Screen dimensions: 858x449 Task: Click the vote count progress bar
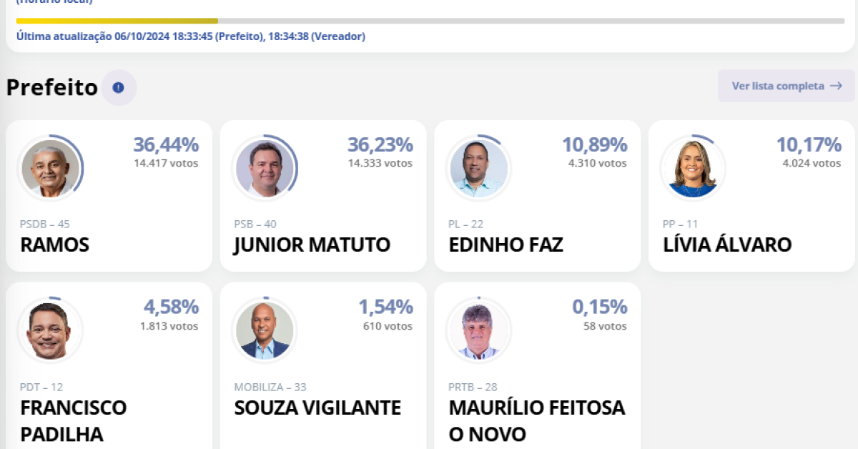pos(429,21)
